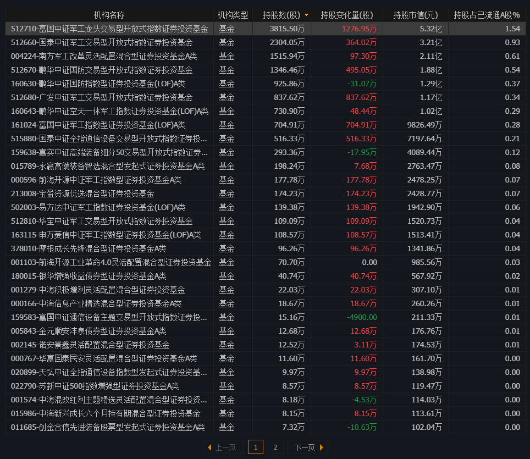This screenshot has height=459, width=530.
Task: Click holding value 3815.50万
Action: coord(287,29)
